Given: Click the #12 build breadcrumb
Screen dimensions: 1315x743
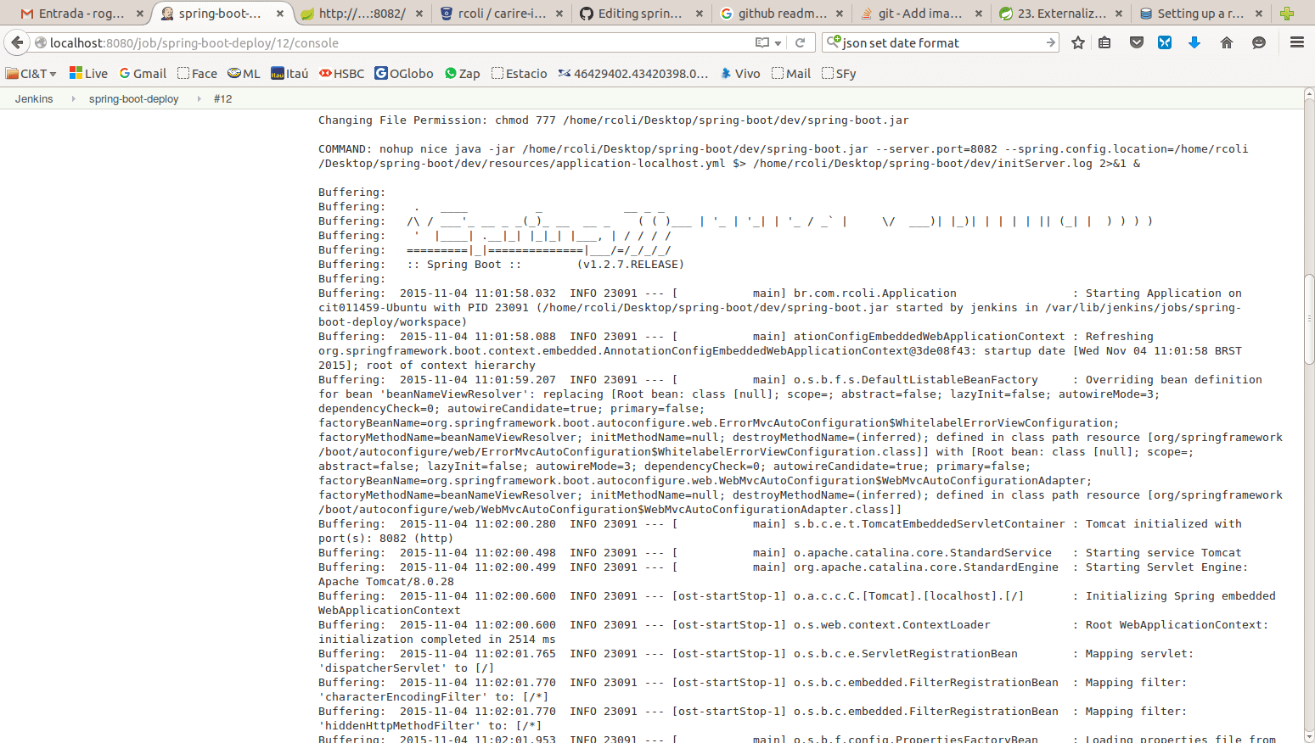Looking at the screenshot, I should click(223, 99).
